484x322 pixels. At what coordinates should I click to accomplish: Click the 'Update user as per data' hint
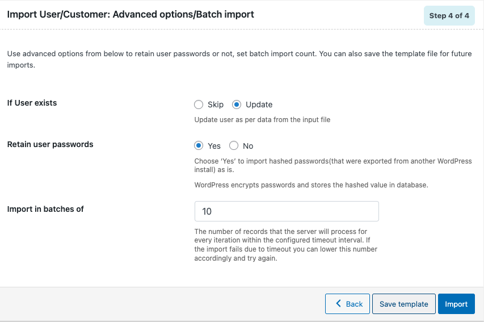262,120
